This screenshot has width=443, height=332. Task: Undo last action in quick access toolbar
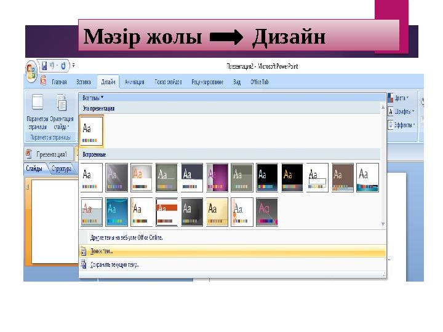pyautogui.click(x=52, y=66)
